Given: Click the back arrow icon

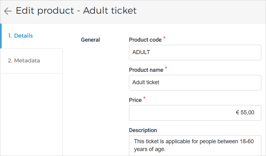Looking at the screenshot, I should click(x=8, y=11).
